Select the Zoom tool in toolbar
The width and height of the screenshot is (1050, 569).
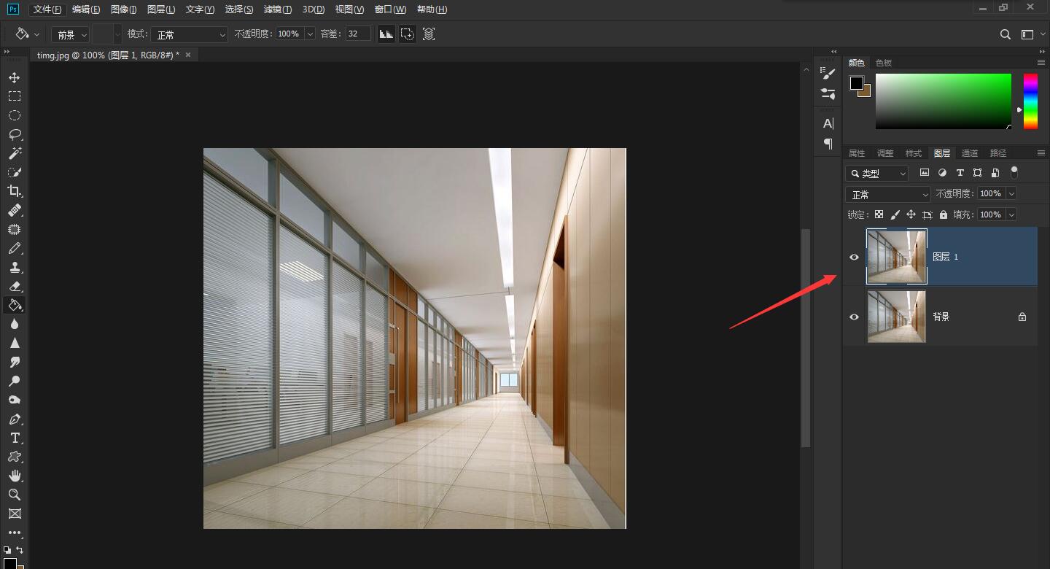click(14, 495)
